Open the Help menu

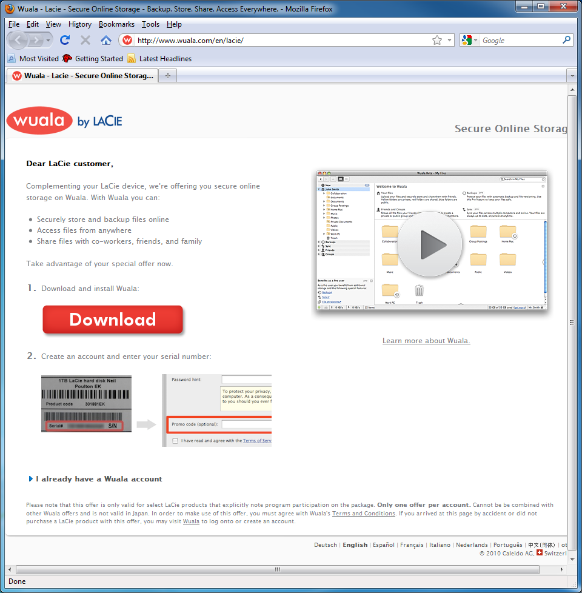pos(174,24)
